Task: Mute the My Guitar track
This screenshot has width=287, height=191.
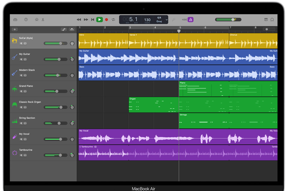Action: 21,59
